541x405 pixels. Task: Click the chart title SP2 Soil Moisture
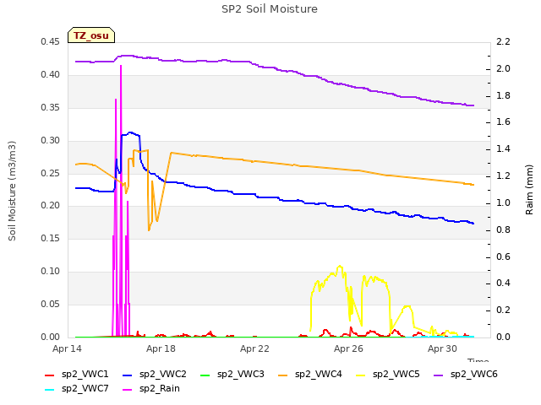pos(270,9)
